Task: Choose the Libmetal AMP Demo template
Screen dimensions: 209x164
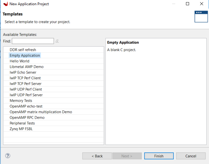Action: (x=26, y=67)
